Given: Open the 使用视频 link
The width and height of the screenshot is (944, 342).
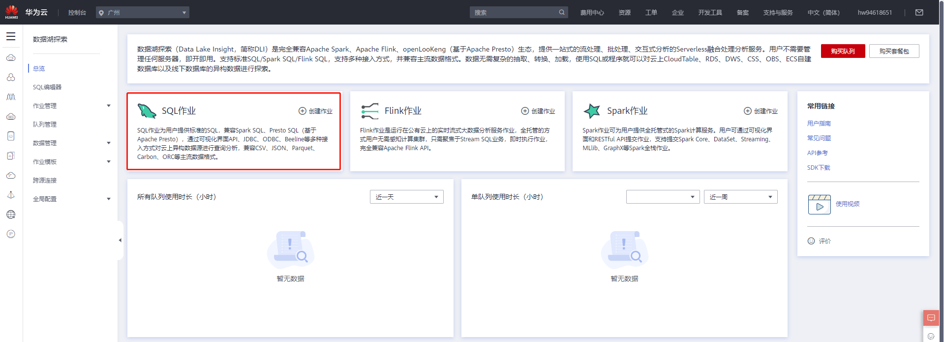Looking at the screenshot, I should (848, 204).
